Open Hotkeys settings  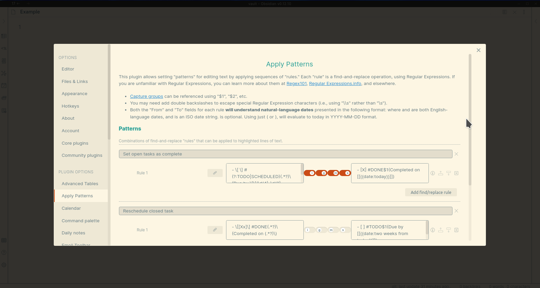coord(81,106)
